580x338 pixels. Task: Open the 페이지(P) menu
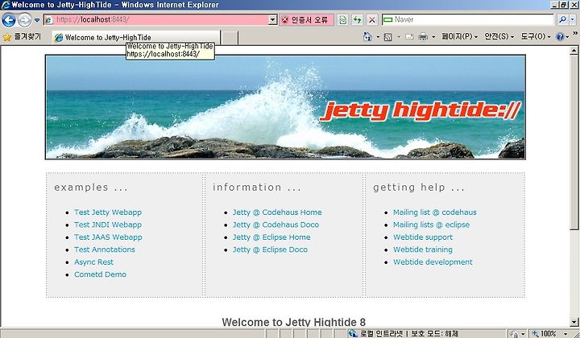(x=460, y=36)
